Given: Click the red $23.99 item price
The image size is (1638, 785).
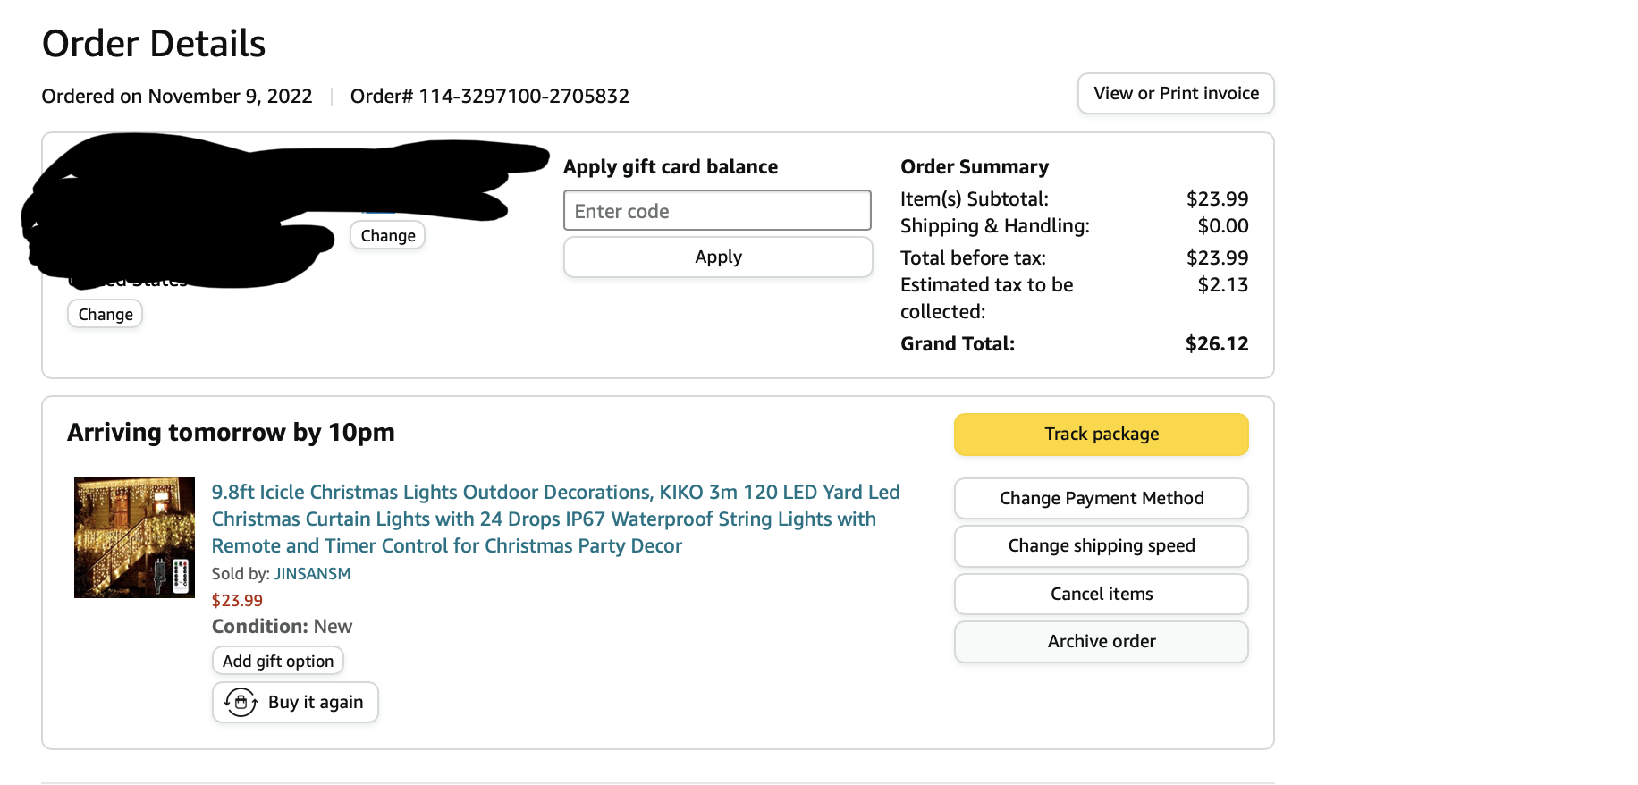Looking at the screenshot, I should (x=237, y=600).
